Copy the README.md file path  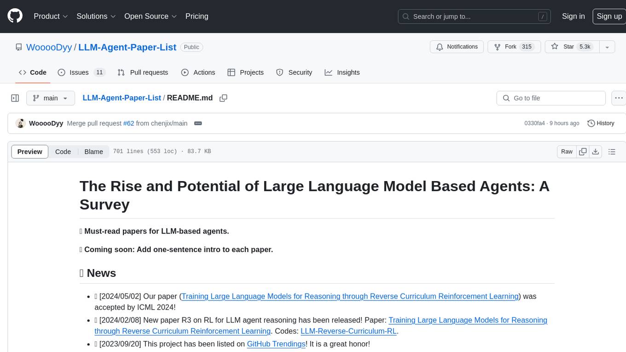[223, 98]
